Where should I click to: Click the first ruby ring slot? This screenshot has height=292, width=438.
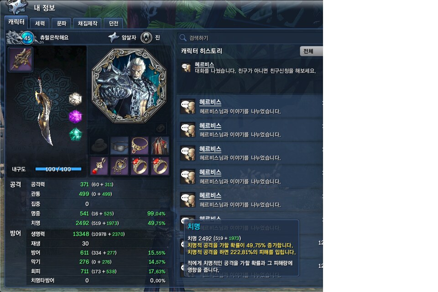140,166
